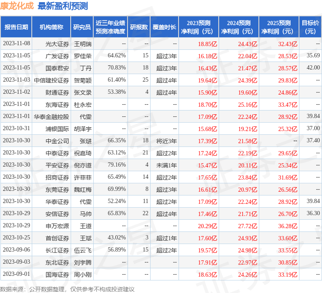Click the 研报数 column header
322x293 pixels.
[139, 27]
